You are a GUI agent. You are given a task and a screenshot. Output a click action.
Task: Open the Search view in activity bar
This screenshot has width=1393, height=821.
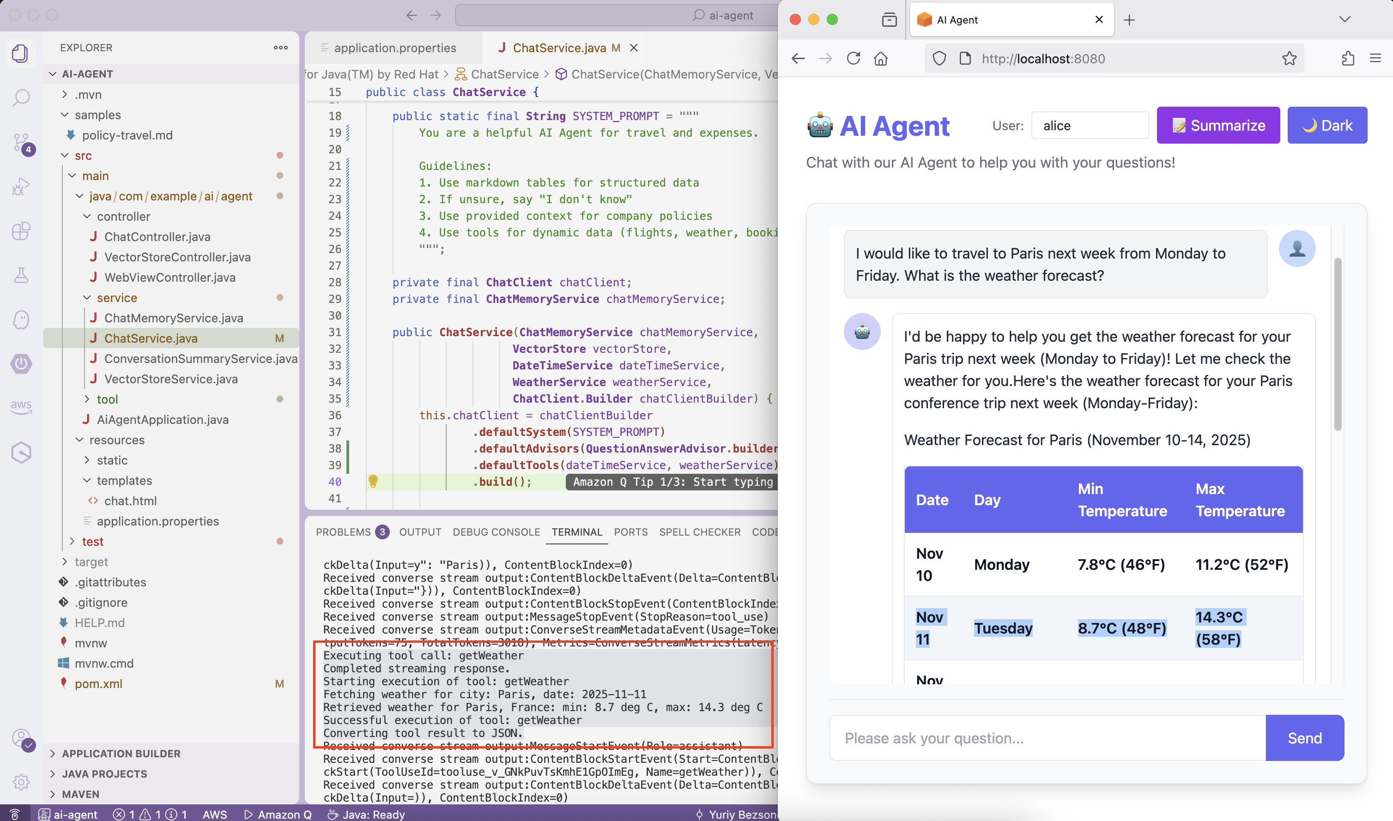pyautogui.click(x=21, y=98)
